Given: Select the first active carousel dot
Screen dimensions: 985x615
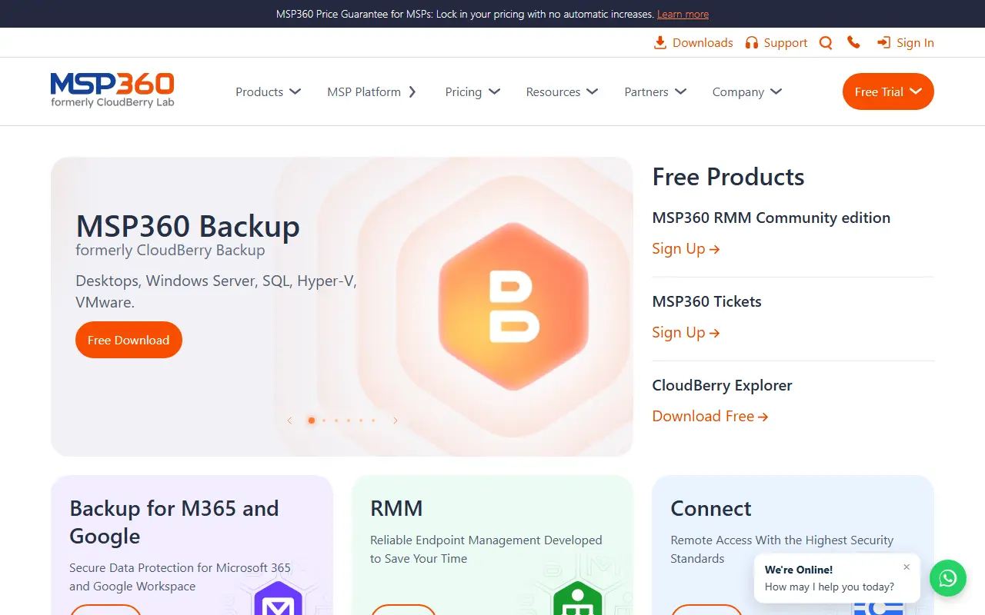Looking at the screenshot, I should pyautogui.click(x=311, y=421).
